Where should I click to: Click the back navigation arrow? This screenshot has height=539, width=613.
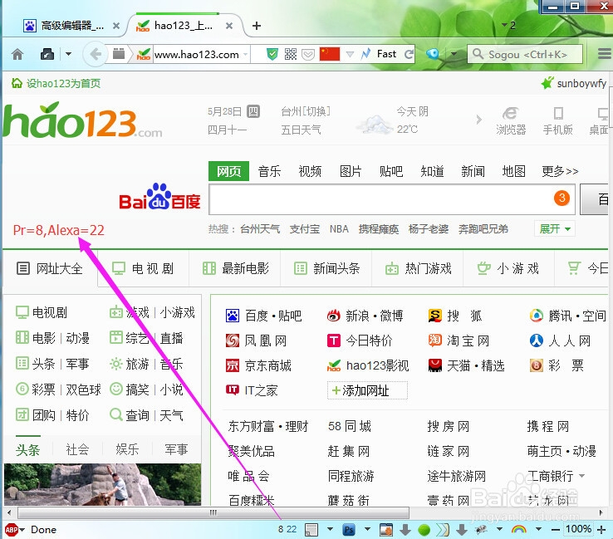click(95, 54)
